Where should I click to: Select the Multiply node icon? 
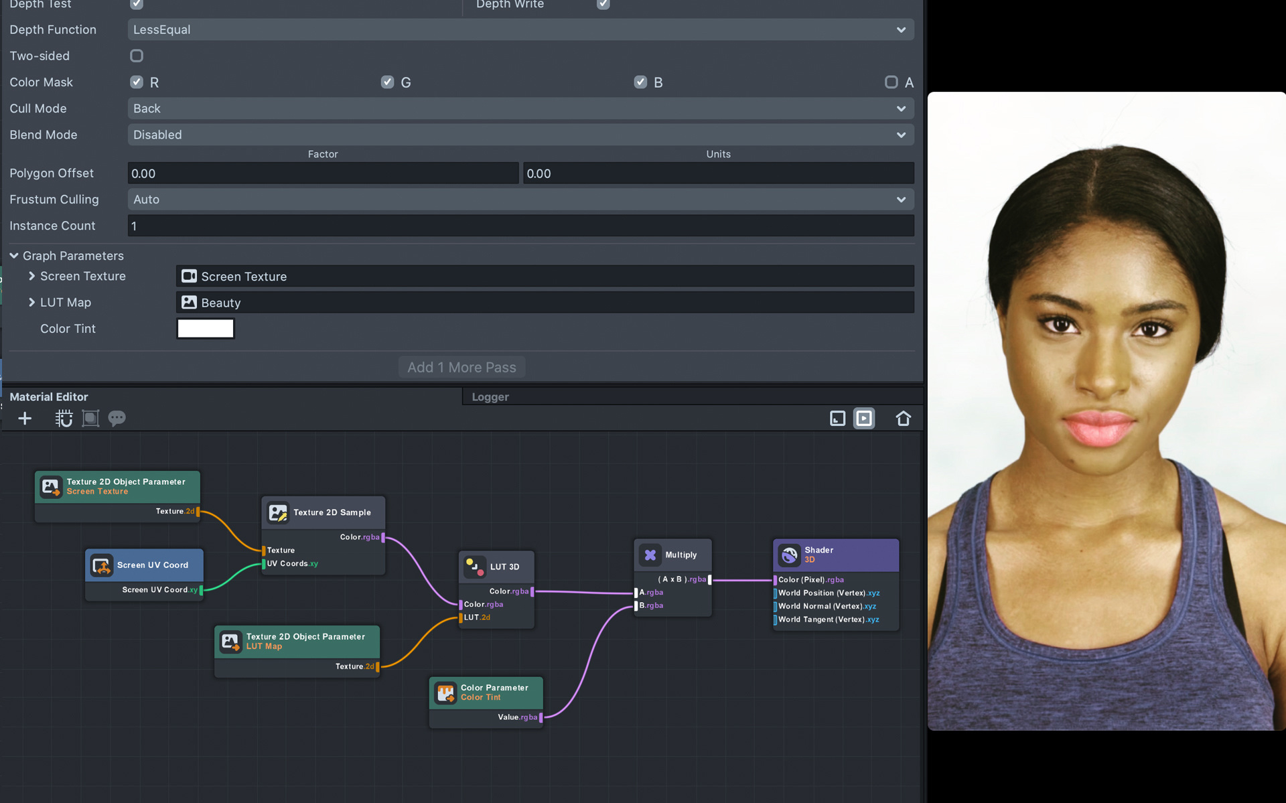point(650,555)
